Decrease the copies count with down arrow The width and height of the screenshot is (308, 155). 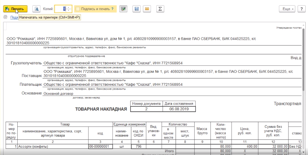pos(69,10)
